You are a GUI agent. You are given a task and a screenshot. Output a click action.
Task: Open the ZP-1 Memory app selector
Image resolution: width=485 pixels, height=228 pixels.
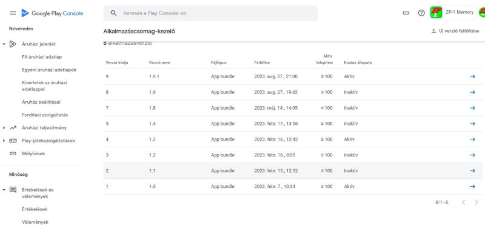(453, 12)
